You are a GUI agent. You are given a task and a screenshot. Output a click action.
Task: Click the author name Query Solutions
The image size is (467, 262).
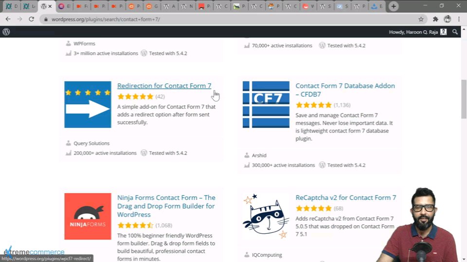[91, 143]
